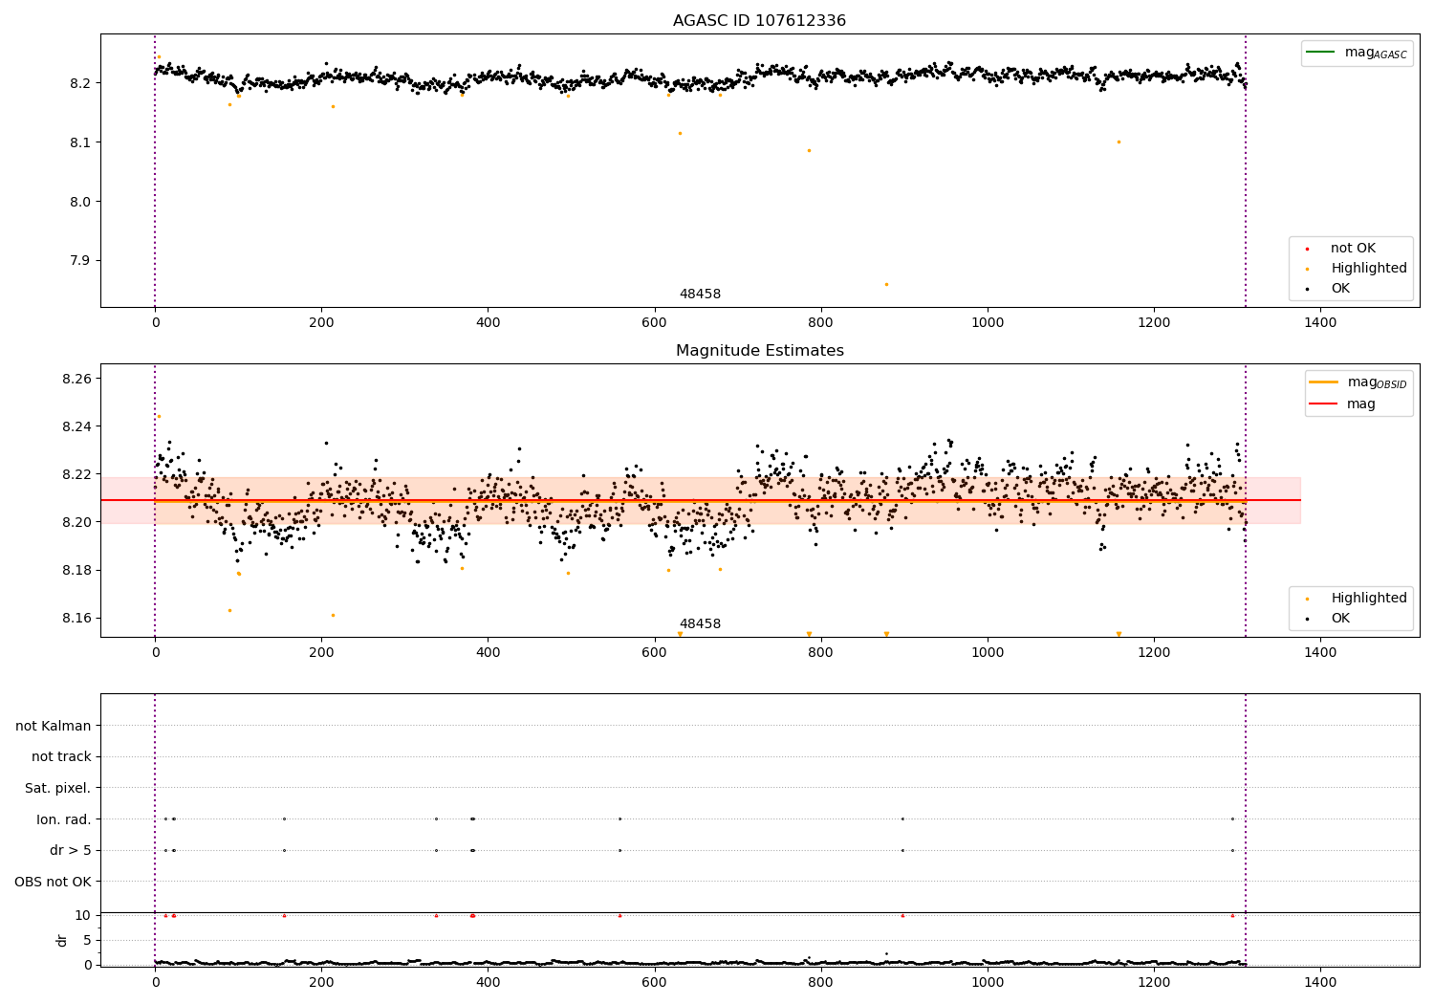Click the red triangle marker near x 900 in the dr plot

coord(902,915)
